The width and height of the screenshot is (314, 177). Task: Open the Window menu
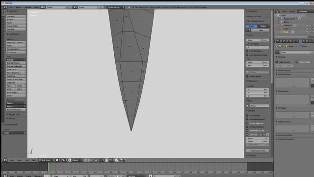click(x=28, y=7)
